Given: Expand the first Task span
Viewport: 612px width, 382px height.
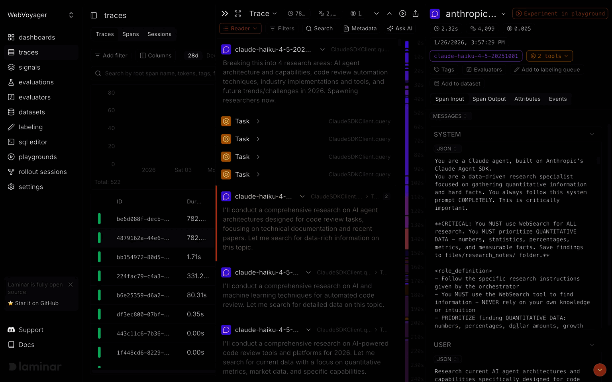Looking at the screenshot, I should (258, 121).
